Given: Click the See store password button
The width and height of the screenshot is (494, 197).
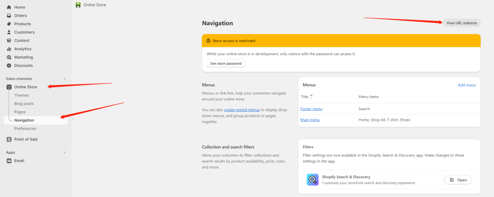Looking at the screenshot, I should coord(226,63).
